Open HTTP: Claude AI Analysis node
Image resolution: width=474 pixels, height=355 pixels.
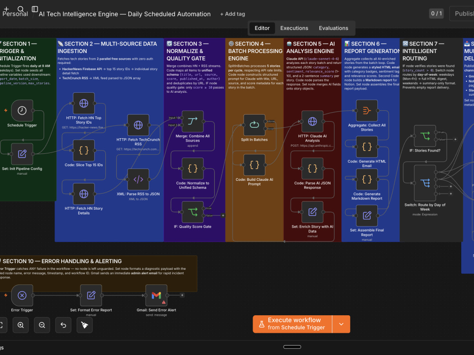point(312,121)
